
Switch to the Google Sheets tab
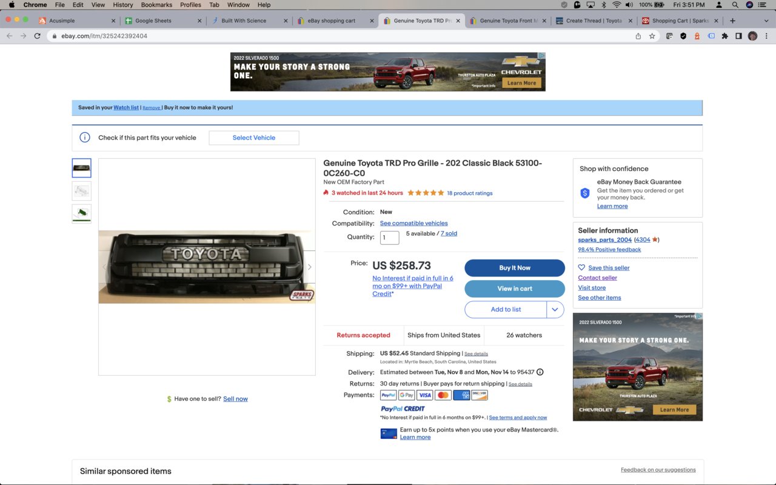[162, 21]
